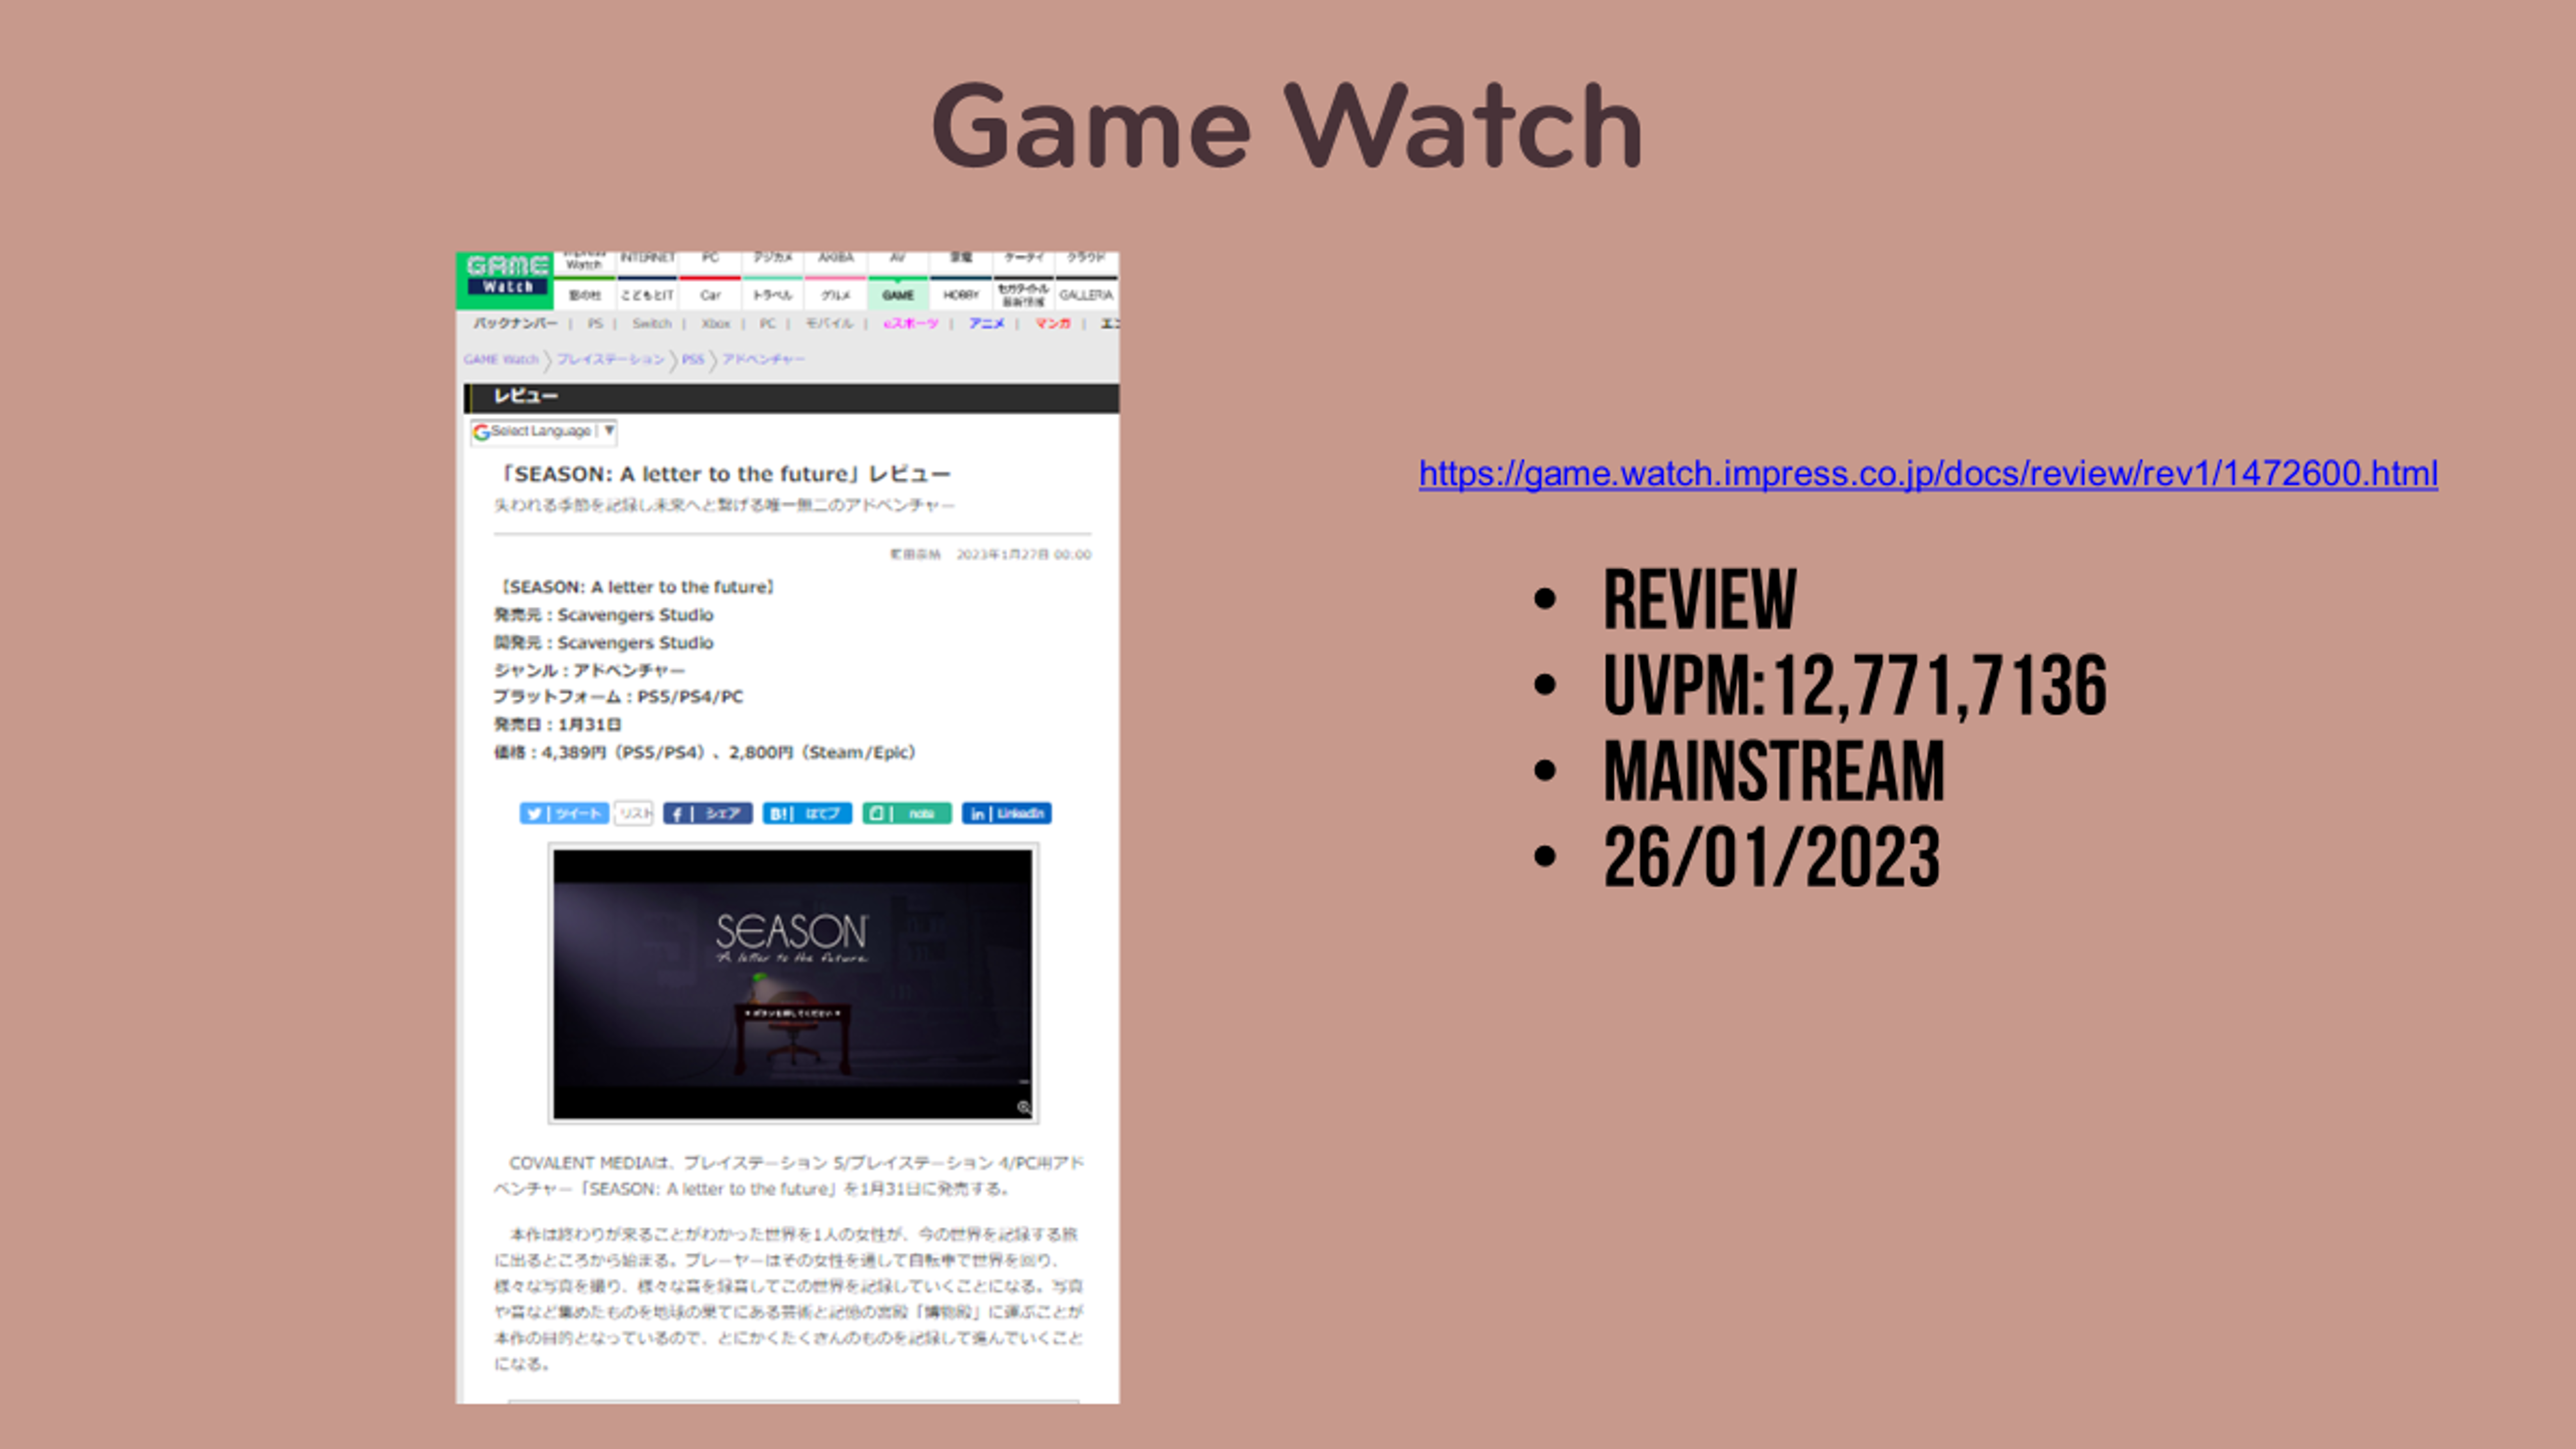2576x1449 pixels.
Task: Click the GAME Watch breadcrumb link
Action: tap(501, 359)
